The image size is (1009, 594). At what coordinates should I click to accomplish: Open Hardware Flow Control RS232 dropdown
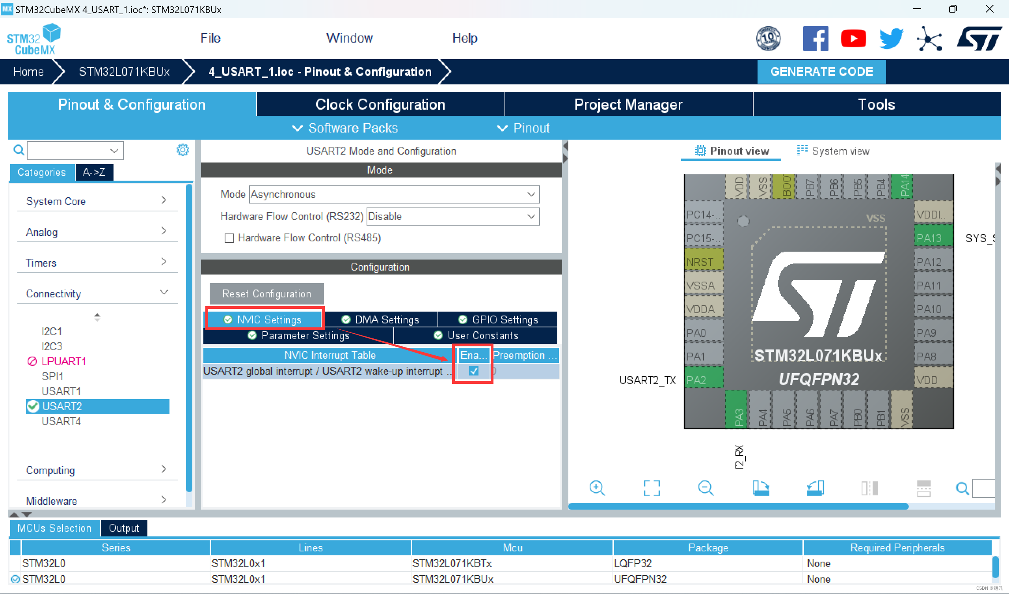[x=453, y=217]
